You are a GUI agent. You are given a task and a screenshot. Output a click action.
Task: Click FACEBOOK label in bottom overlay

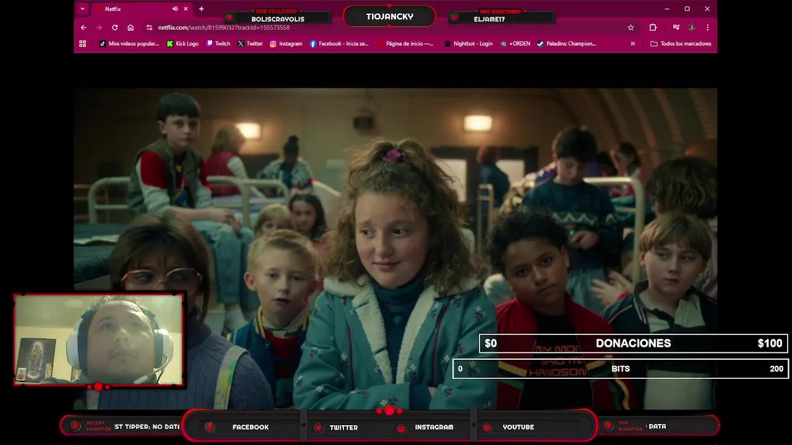(251, 427)
